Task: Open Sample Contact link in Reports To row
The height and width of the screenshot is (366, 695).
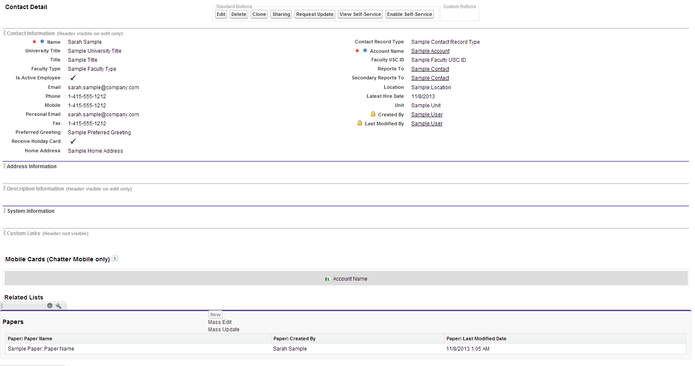Action: (x=430, y=69)
